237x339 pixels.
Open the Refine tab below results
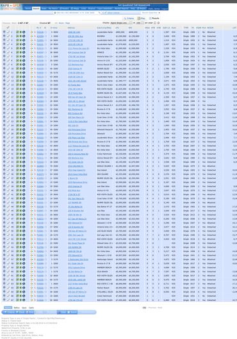(17, 308)
